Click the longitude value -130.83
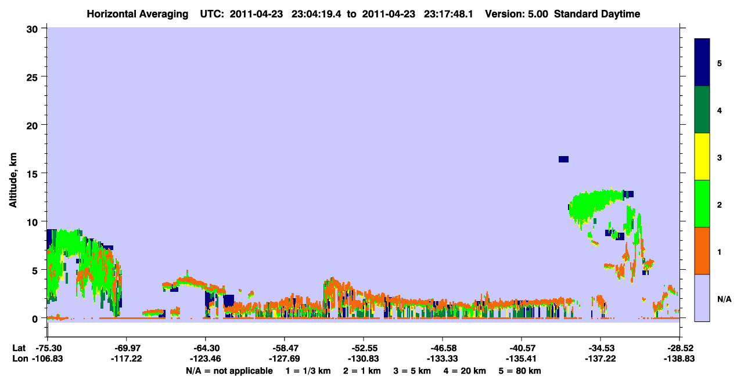Viewport: 755px width, 387px height. click(363, 359)
